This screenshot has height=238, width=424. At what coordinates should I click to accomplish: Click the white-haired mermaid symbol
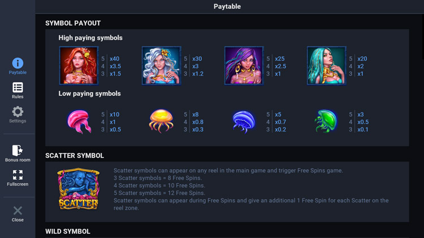161,65
